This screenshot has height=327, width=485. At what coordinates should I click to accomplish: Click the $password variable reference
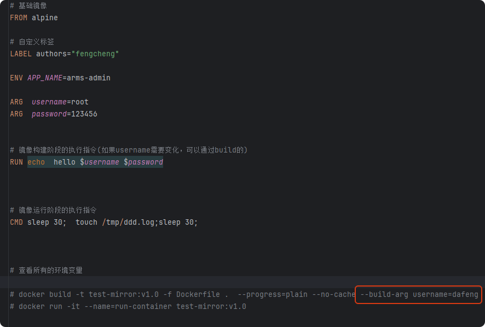click(x=143, y=162)
